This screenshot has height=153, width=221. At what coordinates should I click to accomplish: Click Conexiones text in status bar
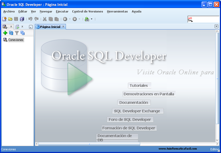click(x=9, y=149)
